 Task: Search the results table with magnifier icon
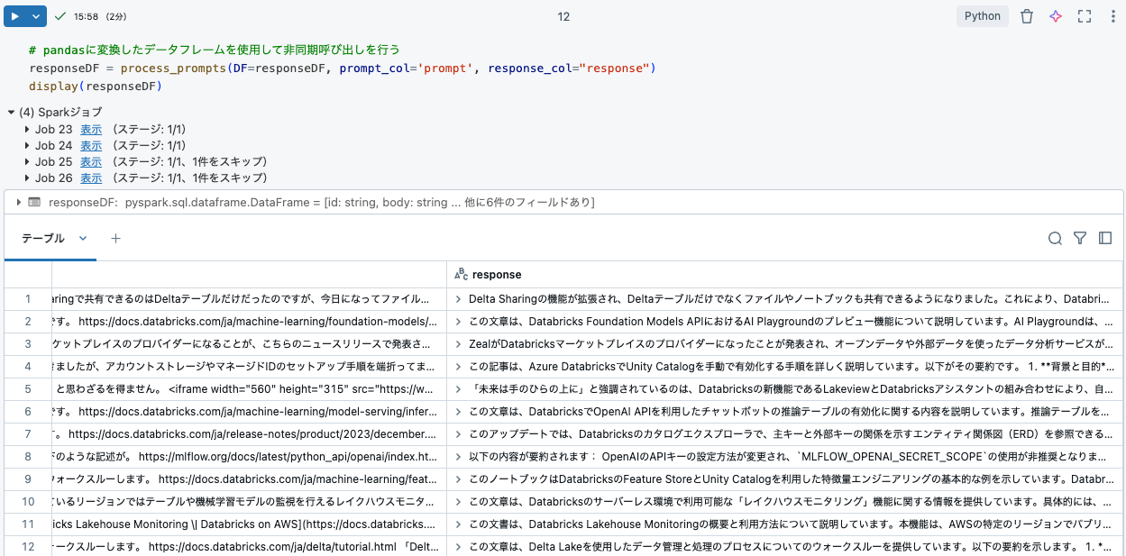[x=1054, y=238]
